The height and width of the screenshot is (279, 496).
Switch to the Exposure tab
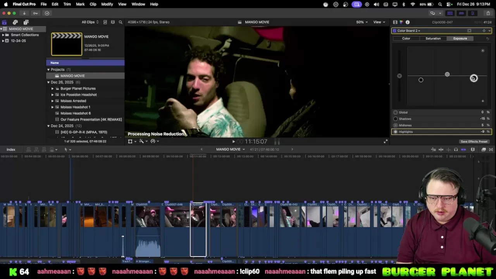click(x=460, y=38)
